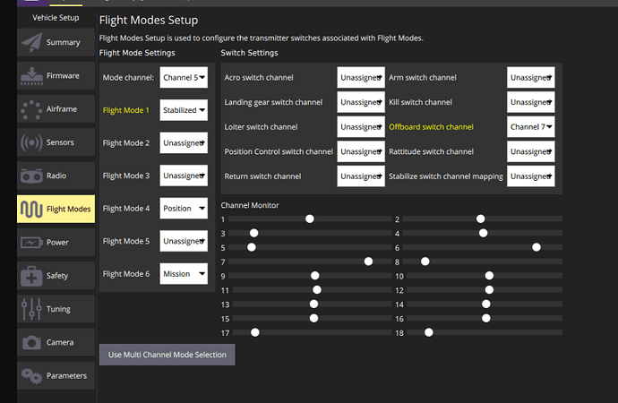The image size is (618, 403).
Task: Click the Flight Mode Settings heading
Action: (x=137, y=53)
